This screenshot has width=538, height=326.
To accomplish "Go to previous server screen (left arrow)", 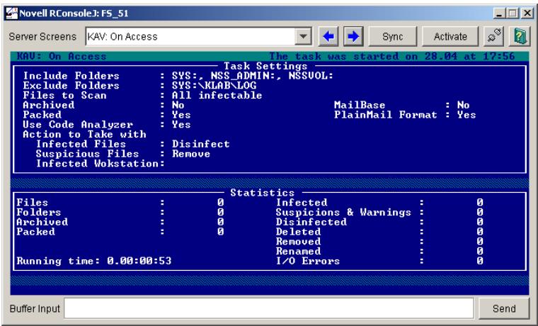I will click(x=328, y=36).
